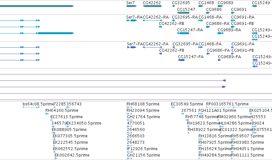
Task: Select protein CG32695-PA
Action: [185, 44]
